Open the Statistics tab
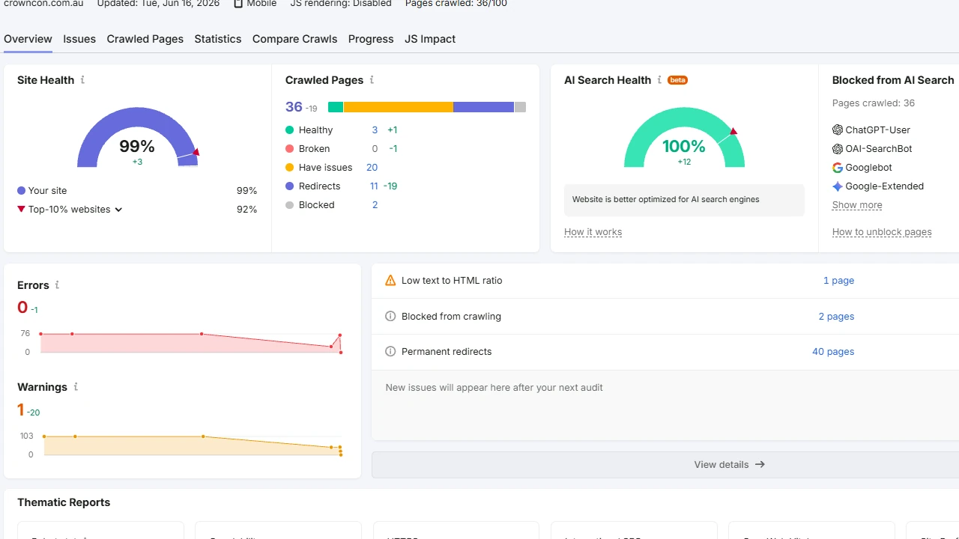 tap(218, 39)
